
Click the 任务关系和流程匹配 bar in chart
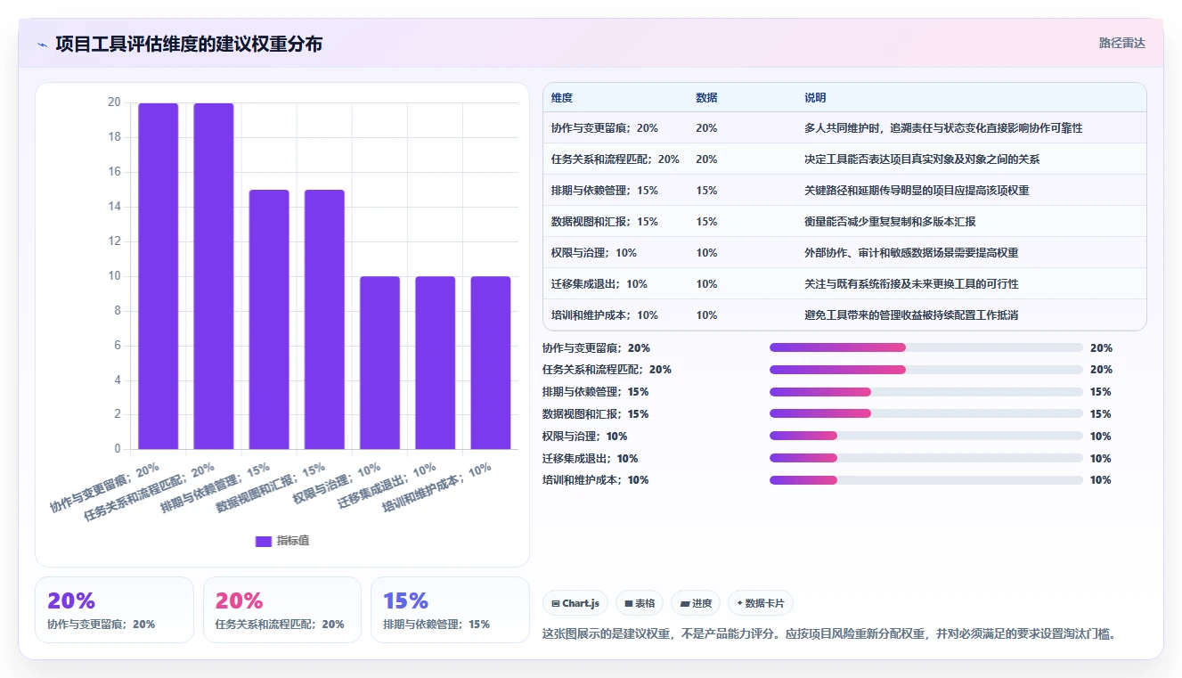click(x=214, y=276)
